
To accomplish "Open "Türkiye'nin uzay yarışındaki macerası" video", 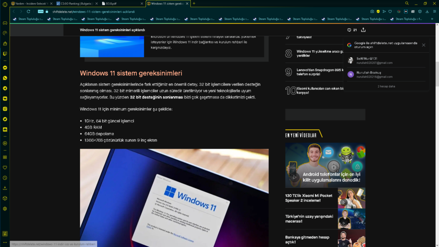I will pos(325,219).
